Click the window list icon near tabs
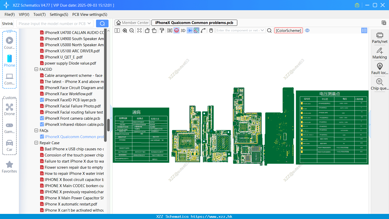The height and width of the screenshot is (219, 389). pyautogui.click(x=384, y=23)
